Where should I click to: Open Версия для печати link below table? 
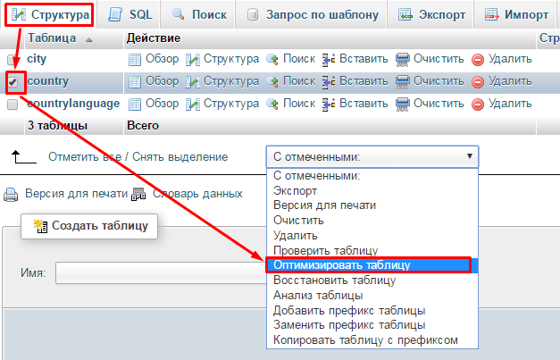(x=76, y=194)
